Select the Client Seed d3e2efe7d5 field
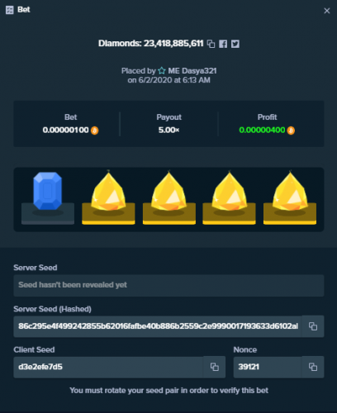The width and height of the screenshot is (337, 413). tap(109, 367)
